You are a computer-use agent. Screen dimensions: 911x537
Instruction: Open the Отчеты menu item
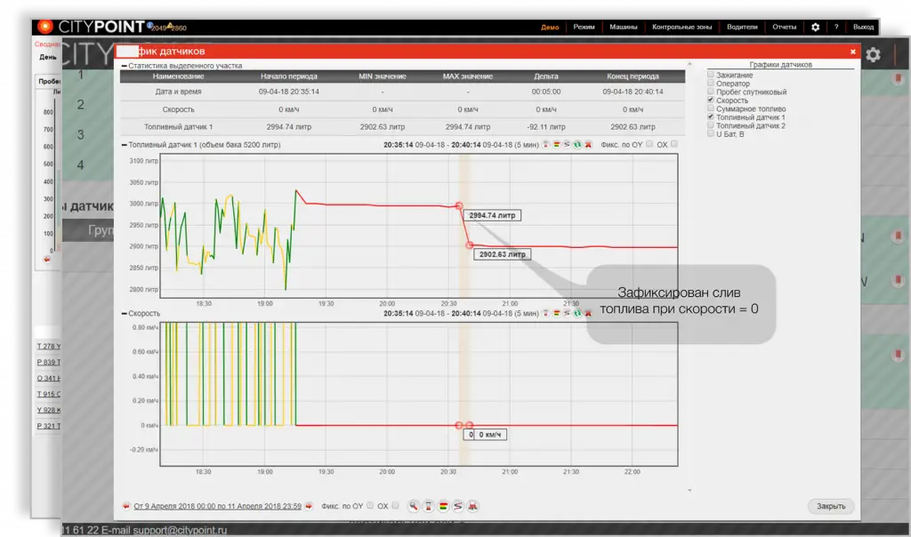click(x=784, y=27)
